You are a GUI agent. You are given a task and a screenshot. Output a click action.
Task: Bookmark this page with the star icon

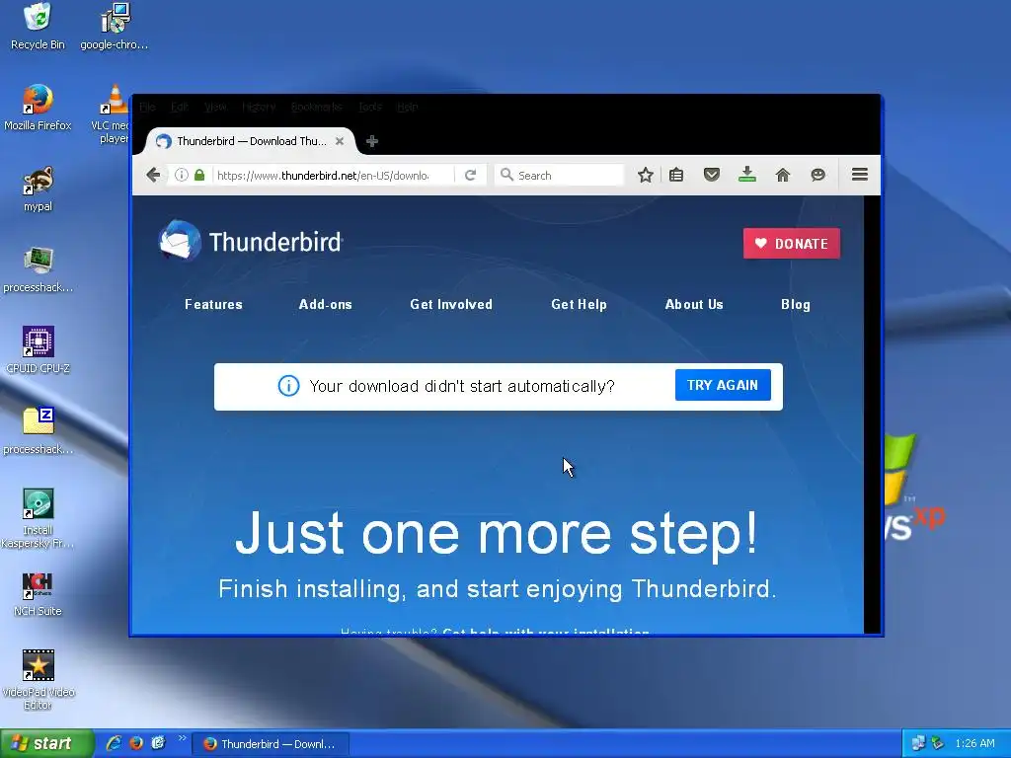pos(646,175)
